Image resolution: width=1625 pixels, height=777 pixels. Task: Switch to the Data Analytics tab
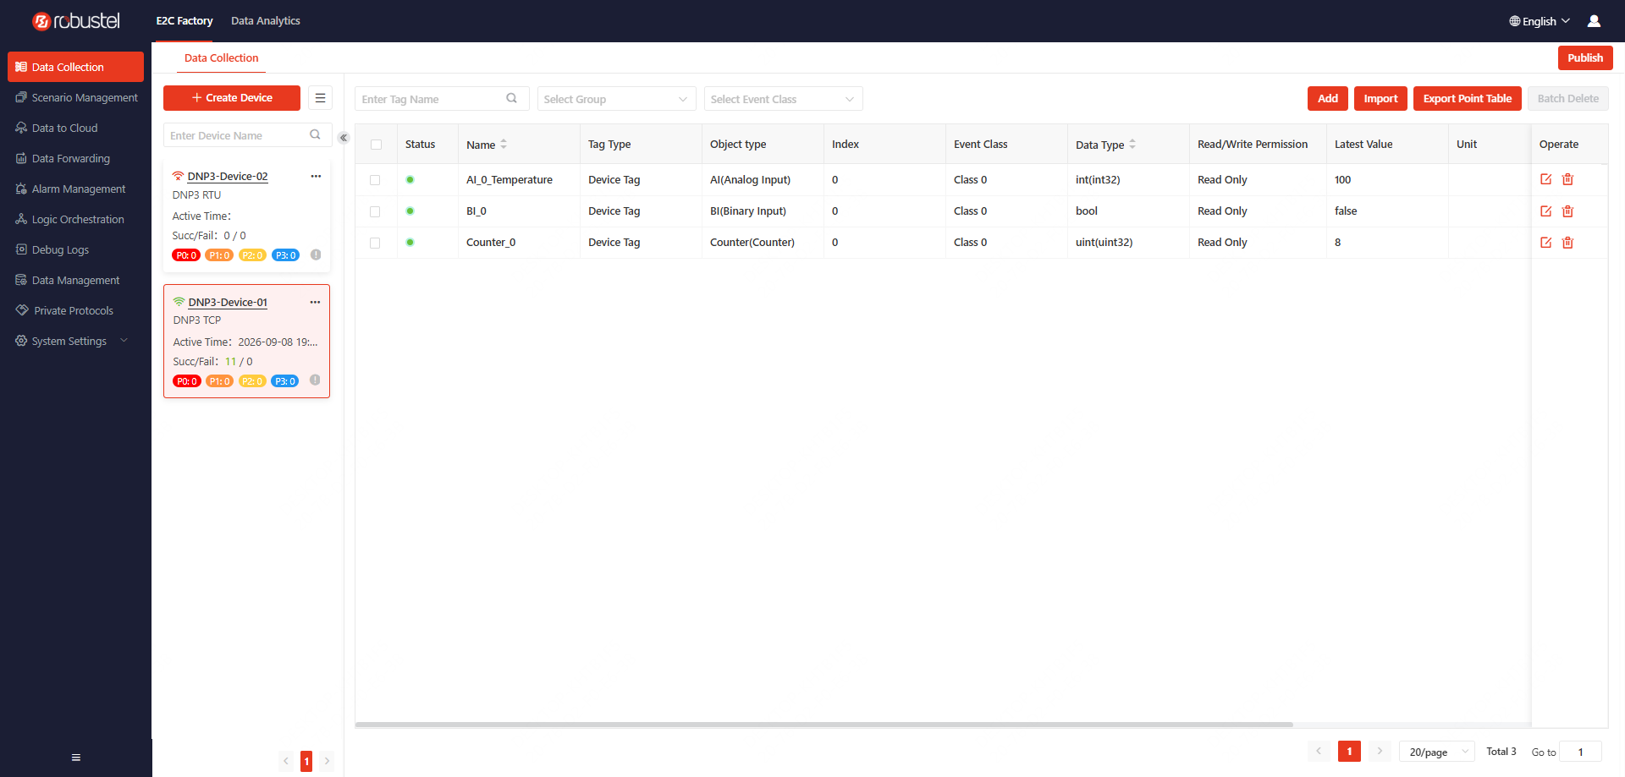(x=266, y=21)
